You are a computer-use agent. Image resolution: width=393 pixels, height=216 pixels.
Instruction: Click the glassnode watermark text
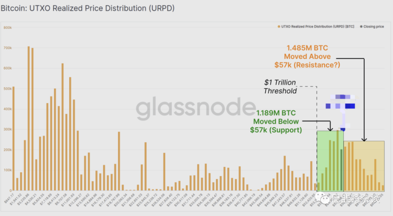click(196, 108)
